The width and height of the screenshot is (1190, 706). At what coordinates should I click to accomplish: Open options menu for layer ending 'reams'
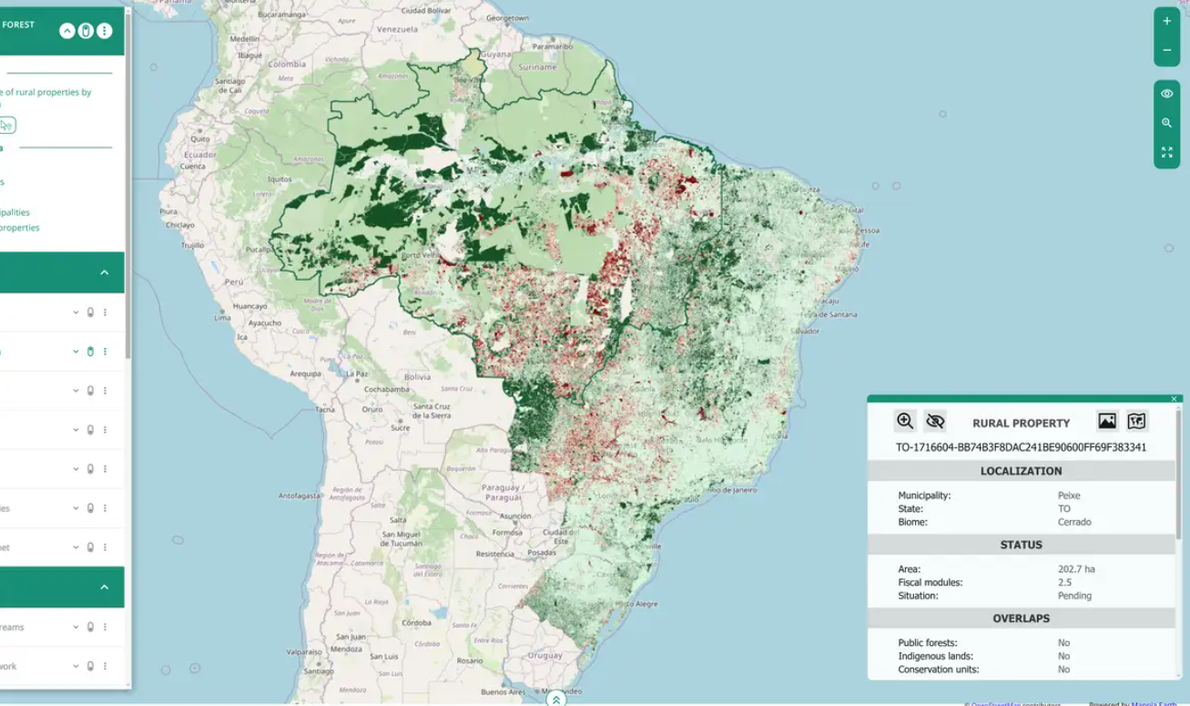tap(105, 627)
